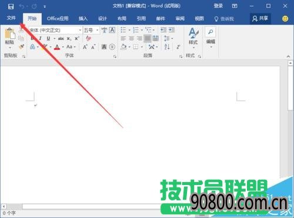Screen dimensions: 294x218
Task: Click the 登录 sign-in link in the title bar
Action: (x=218, y=6)
